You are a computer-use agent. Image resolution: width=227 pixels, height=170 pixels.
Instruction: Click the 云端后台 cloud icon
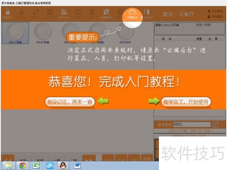tap(132, 13)
